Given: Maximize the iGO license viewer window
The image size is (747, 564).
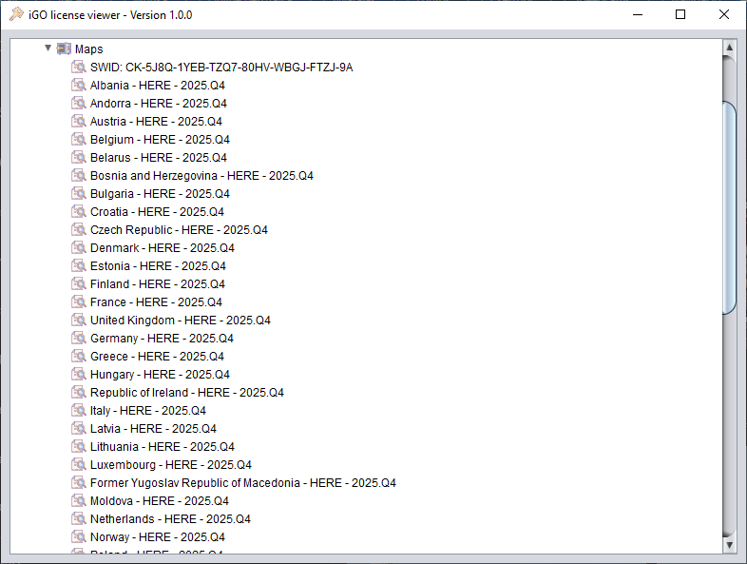Looking at the screenshot, I should [x=680, y=15].
